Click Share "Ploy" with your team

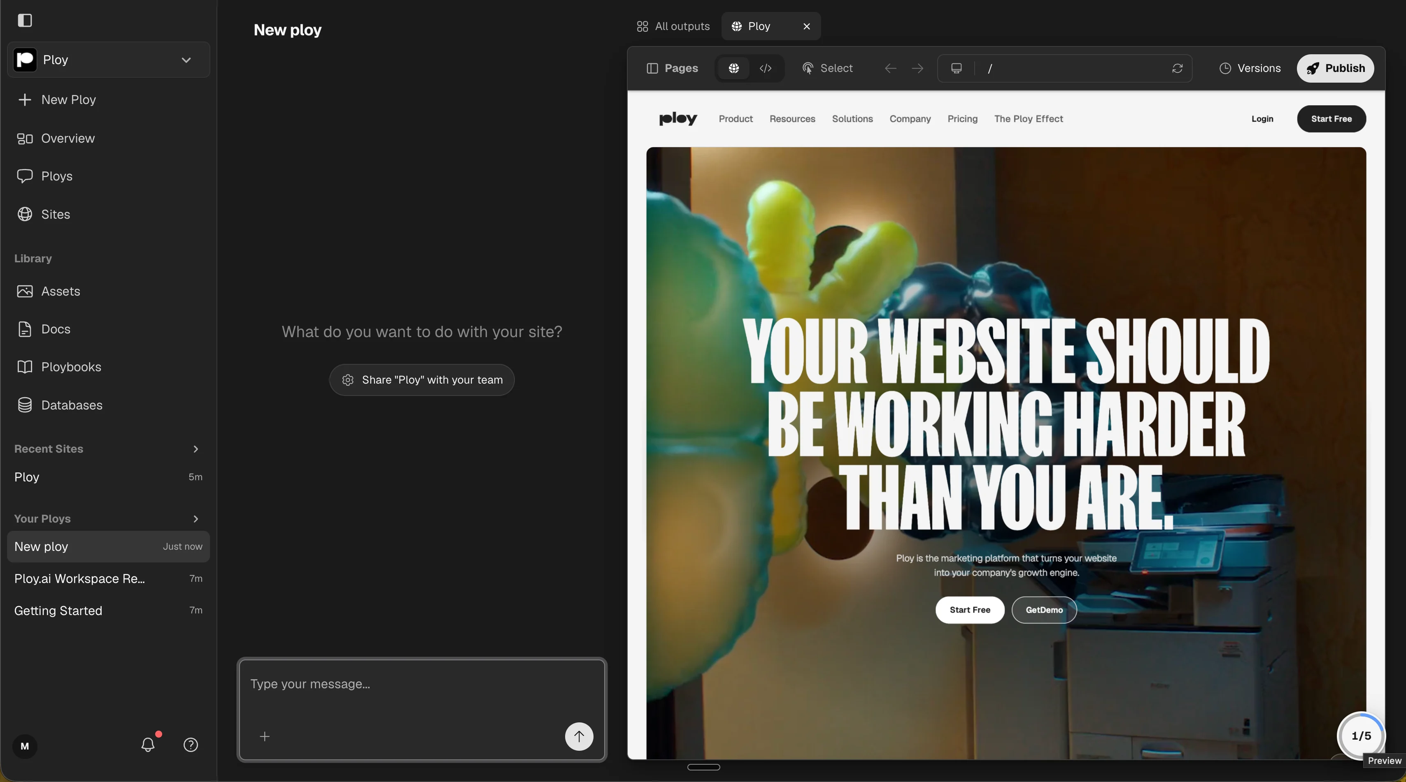click(x=422, y=380)
